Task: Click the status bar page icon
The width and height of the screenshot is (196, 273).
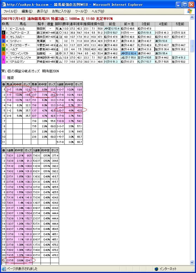Action: (x=4, y=269)
